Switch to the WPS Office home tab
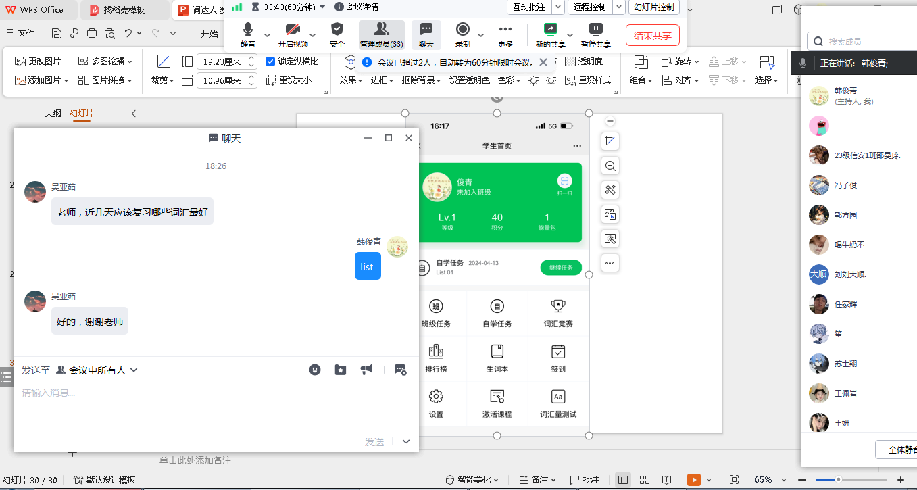Viewport: 917px width, 490px height. pyautogui.click(x=39, y=10)
